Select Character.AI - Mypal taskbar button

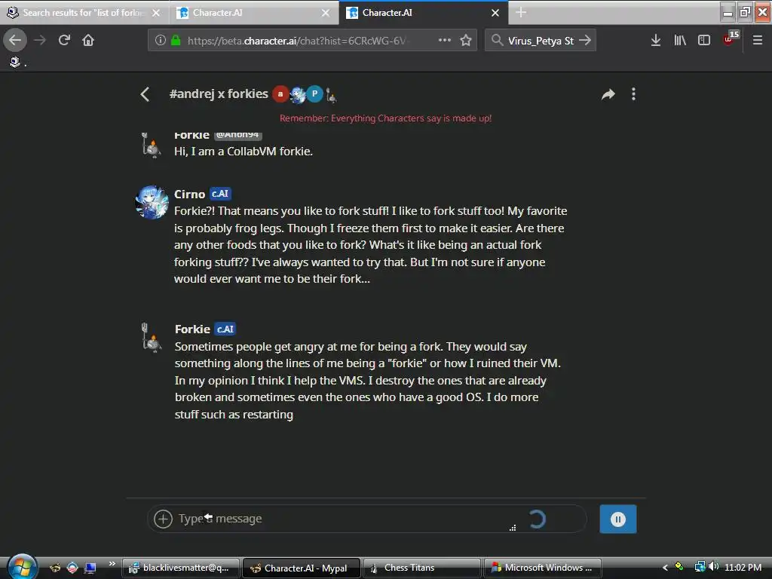(x=302, y=568)
